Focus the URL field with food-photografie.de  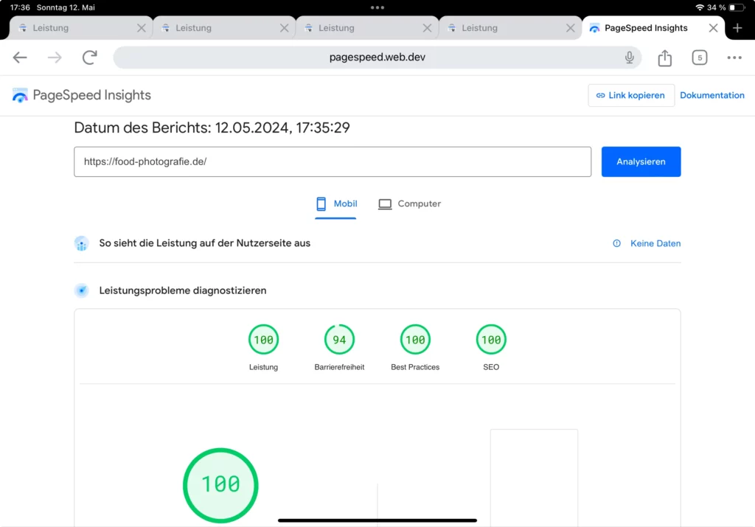tap(333, 161)
